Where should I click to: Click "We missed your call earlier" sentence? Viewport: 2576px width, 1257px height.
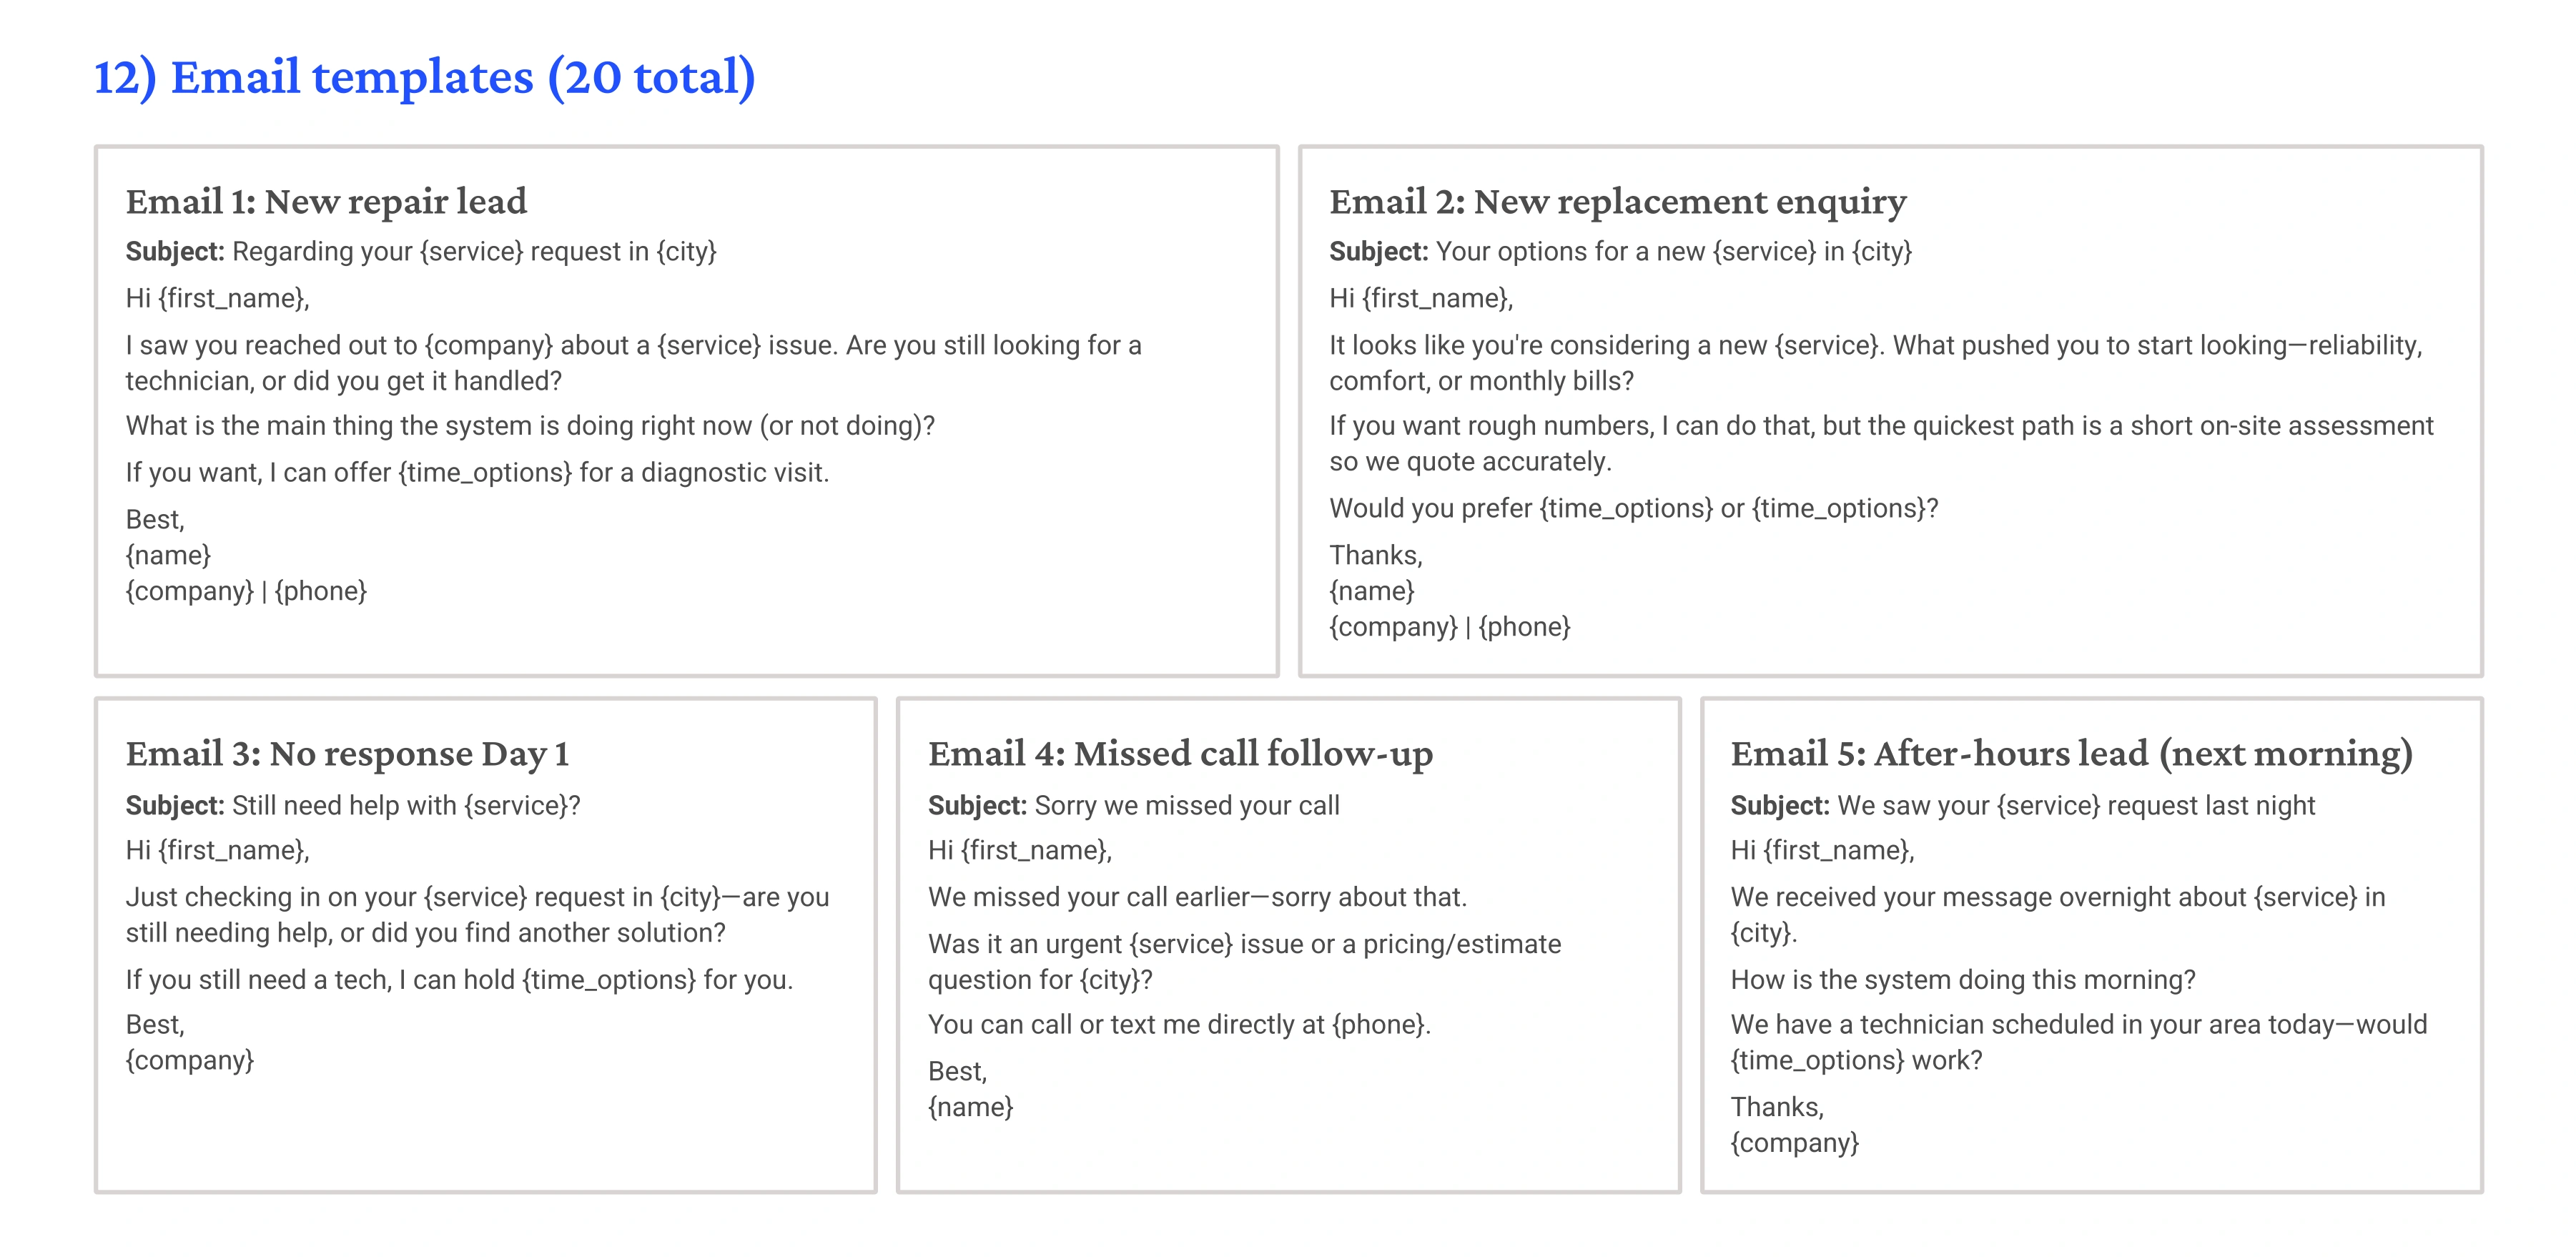tap(1197, 898)
